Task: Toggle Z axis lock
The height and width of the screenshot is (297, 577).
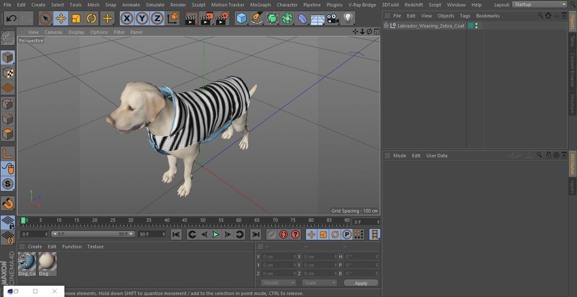Action: [x=157, y=19]
